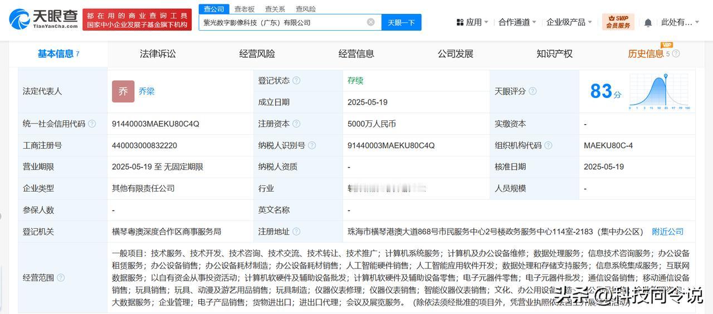The width and height of the screenshot is (713, 314).
Task: Select the 查关系 search tab
Action: 275,9
